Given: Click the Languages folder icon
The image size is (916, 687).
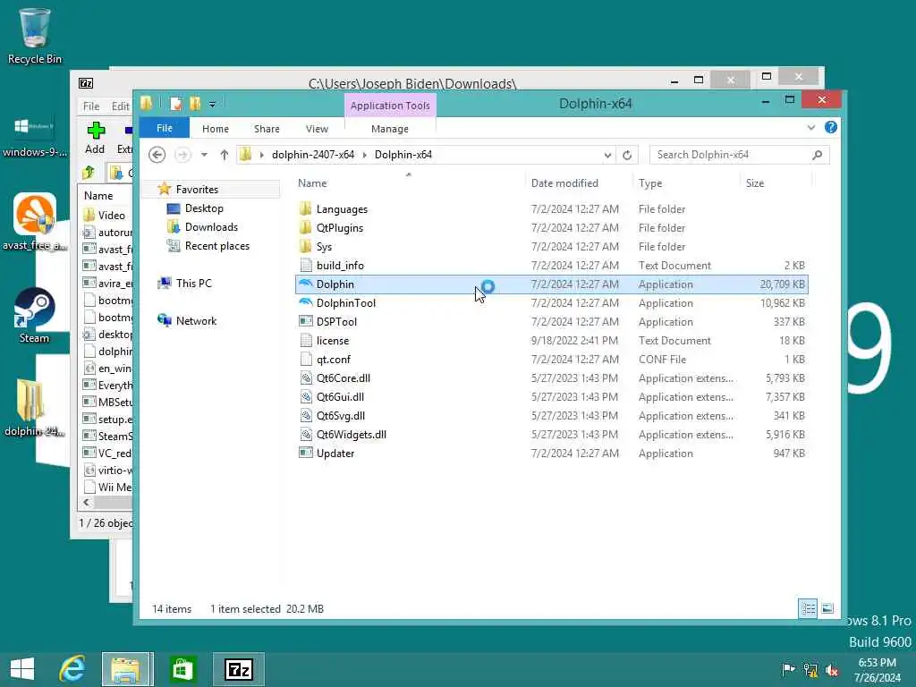Looking at the screenshot, I should click(306, 209).
